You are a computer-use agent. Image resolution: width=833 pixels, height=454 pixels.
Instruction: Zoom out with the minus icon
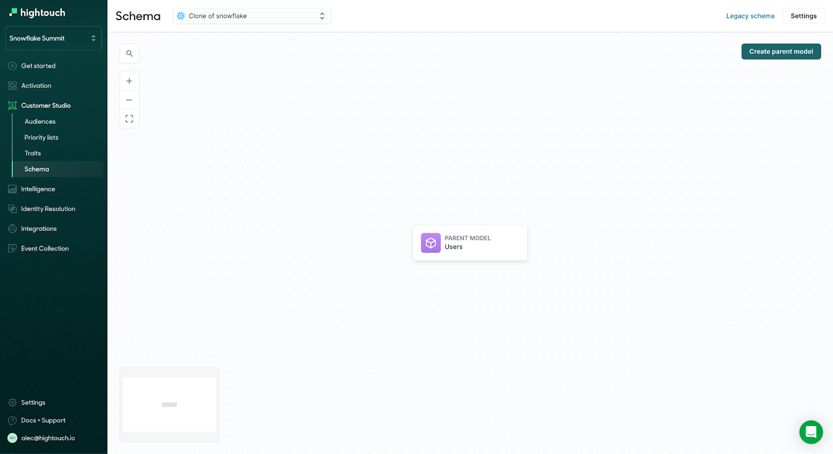click(129, 100)
